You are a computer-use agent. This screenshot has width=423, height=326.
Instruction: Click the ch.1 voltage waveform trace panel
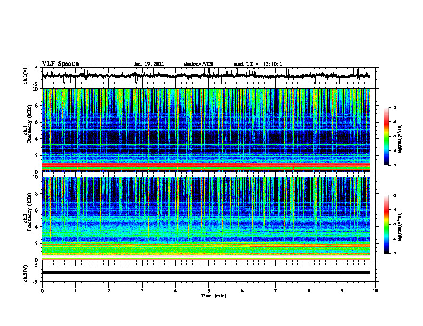[208, 76]
